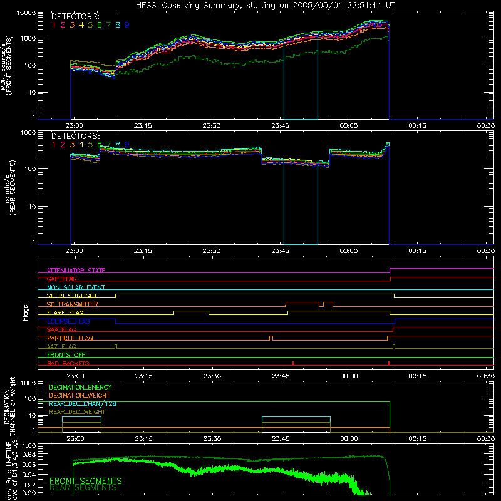Viewport: 501px width, 501px height.
Task: Click the AAZ_FLAG label
Action: pyautogui.click(x=61, y=347)
